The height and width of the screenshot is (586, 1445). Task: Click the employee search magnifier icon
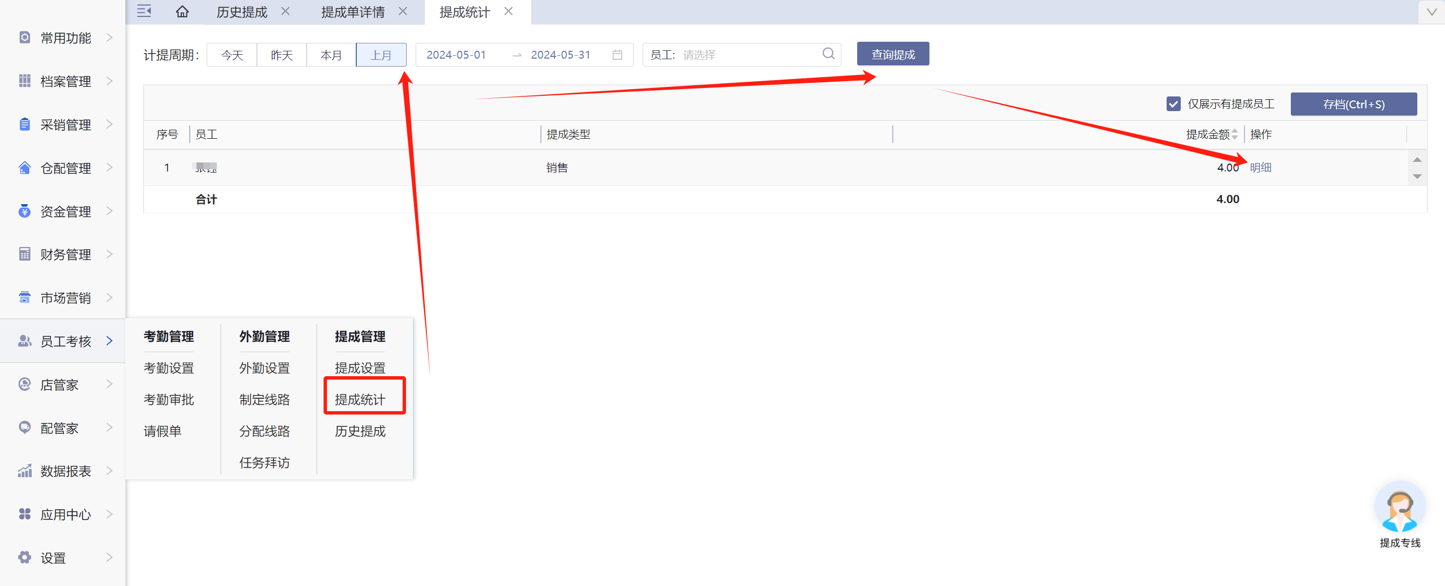828,54
